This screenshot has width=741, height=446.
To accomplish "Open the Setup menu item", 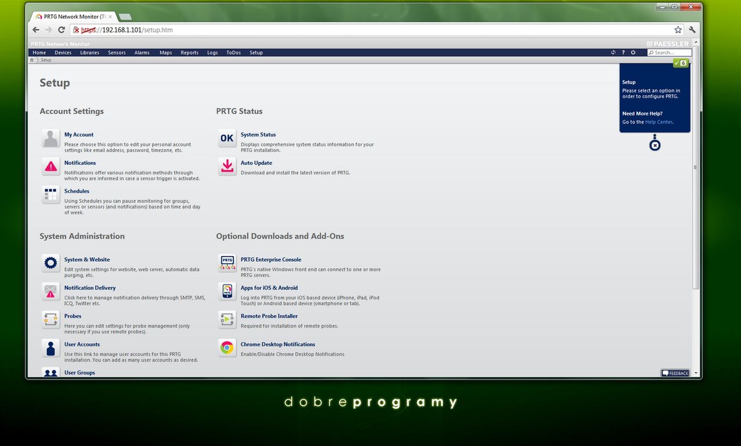I will [x=256, y=52].
